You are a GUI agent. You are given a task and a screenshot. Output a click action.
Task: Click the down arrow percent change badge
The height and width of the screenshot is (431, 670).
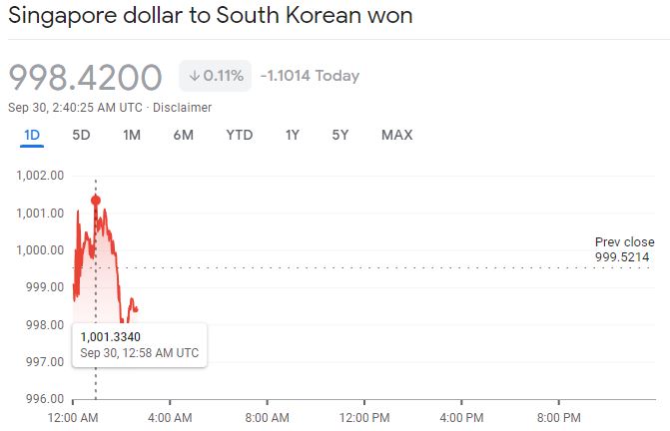click(x=216, y=76)
